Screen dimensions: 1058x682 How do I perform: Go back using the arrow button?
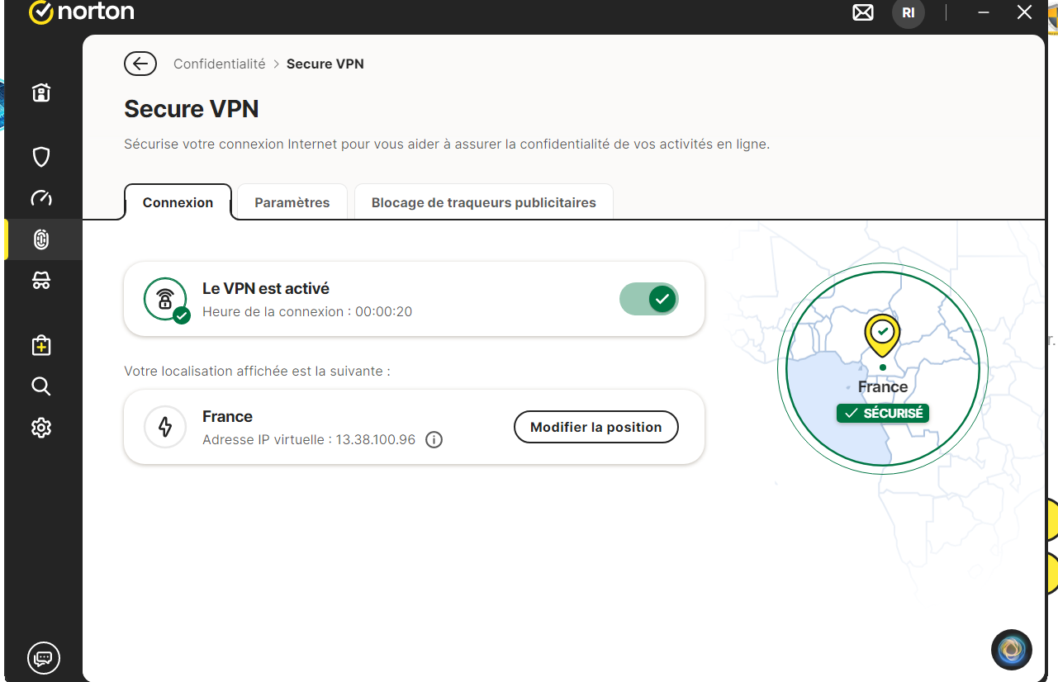click(x=140, y=64)
